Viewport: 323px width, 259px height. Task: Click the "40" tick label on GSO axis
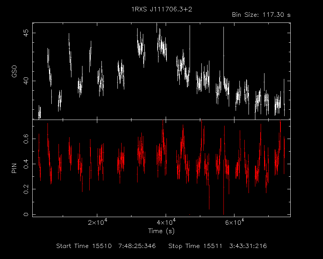pyautogui.click(x=26, y=81)
